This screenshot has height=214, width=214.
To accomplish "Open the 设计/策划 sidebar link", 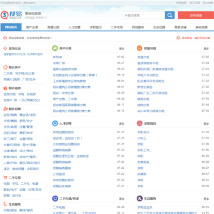I will click(26, 151).
